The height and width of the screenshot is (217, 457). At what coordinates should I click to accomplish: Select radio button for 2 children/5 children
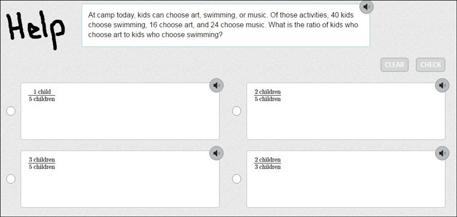coord(236,111)
